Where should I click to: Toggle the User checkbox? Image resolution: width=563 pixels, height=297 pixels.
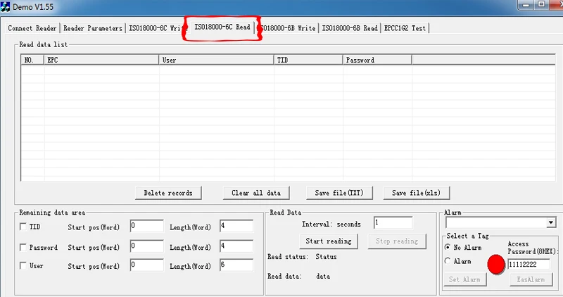click(x=23, y=266)
